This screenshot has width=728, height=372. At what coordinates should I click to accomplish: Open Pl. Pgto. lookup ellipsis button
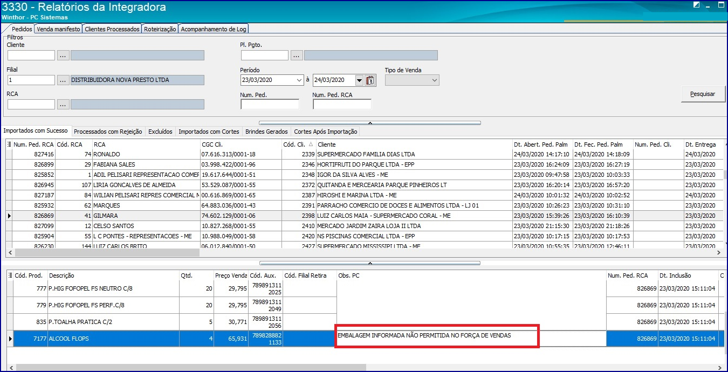(297, 55)
